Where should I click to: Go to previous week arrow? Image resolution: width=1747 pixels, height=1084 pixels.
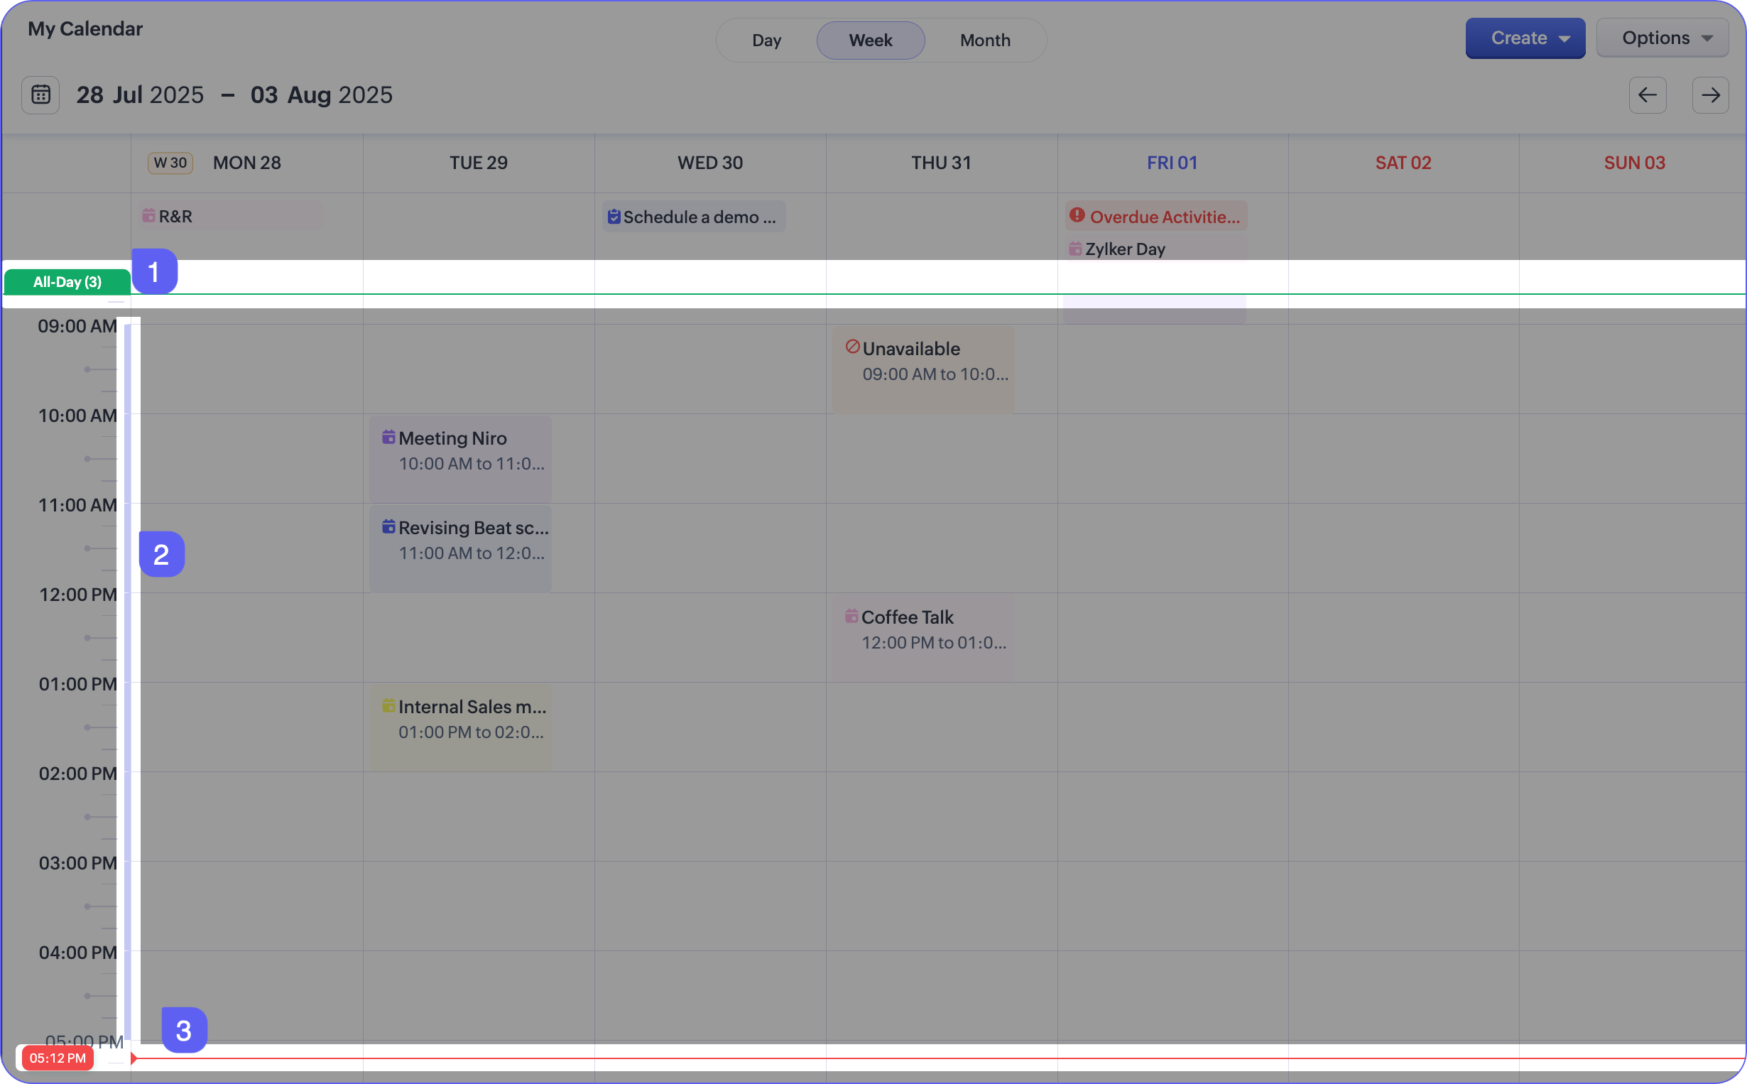(1647, 94)
